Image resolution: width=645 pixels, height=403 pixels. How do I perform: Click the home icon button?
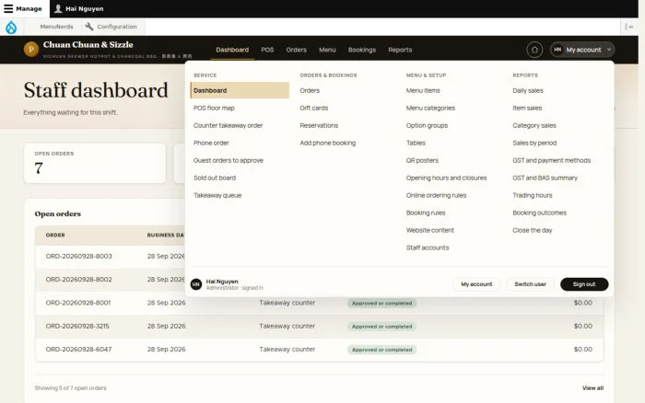534,50
